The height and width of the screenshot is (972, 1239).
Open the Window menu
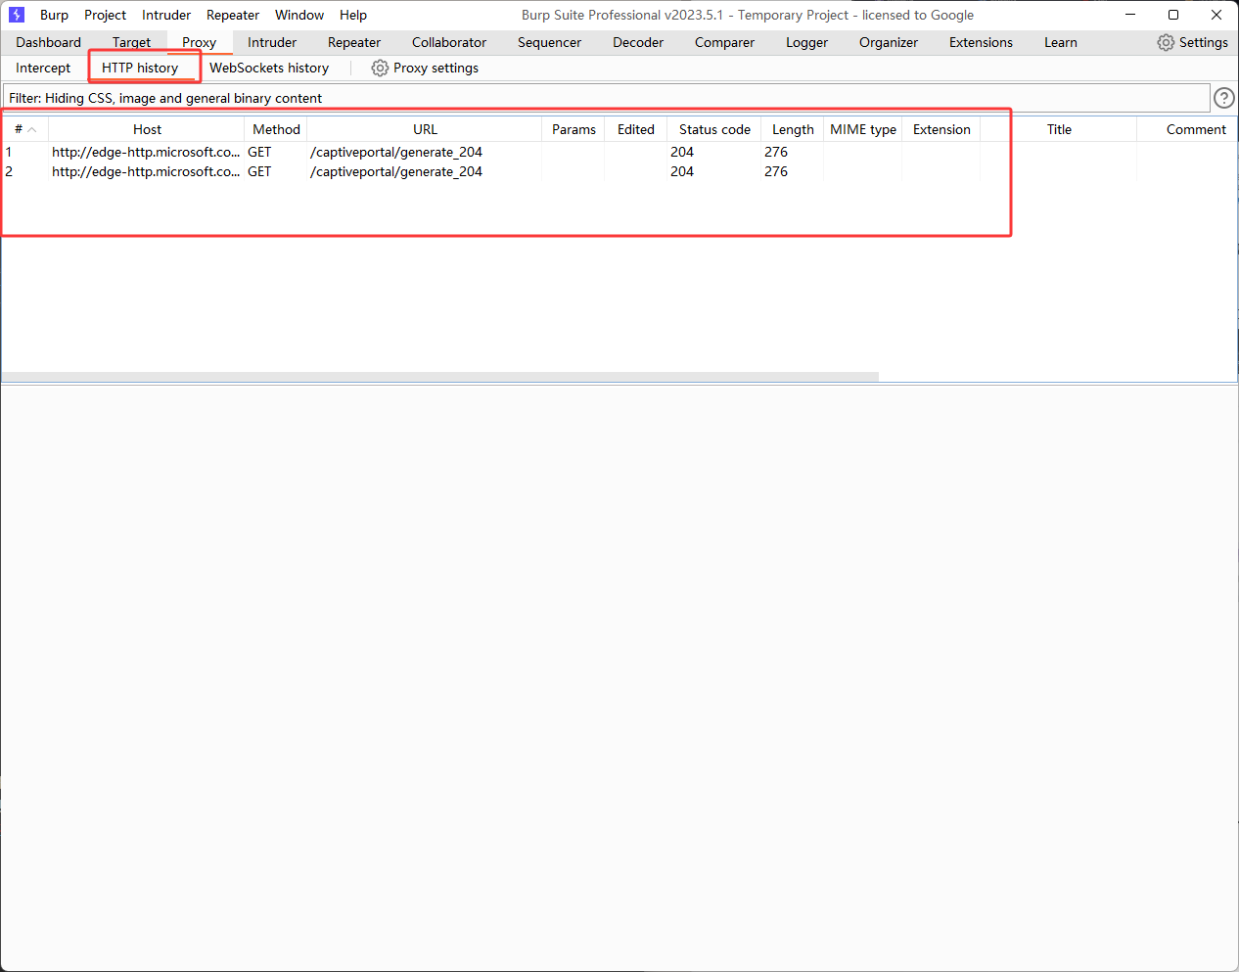pyautogui.click(x=299, y=15)
